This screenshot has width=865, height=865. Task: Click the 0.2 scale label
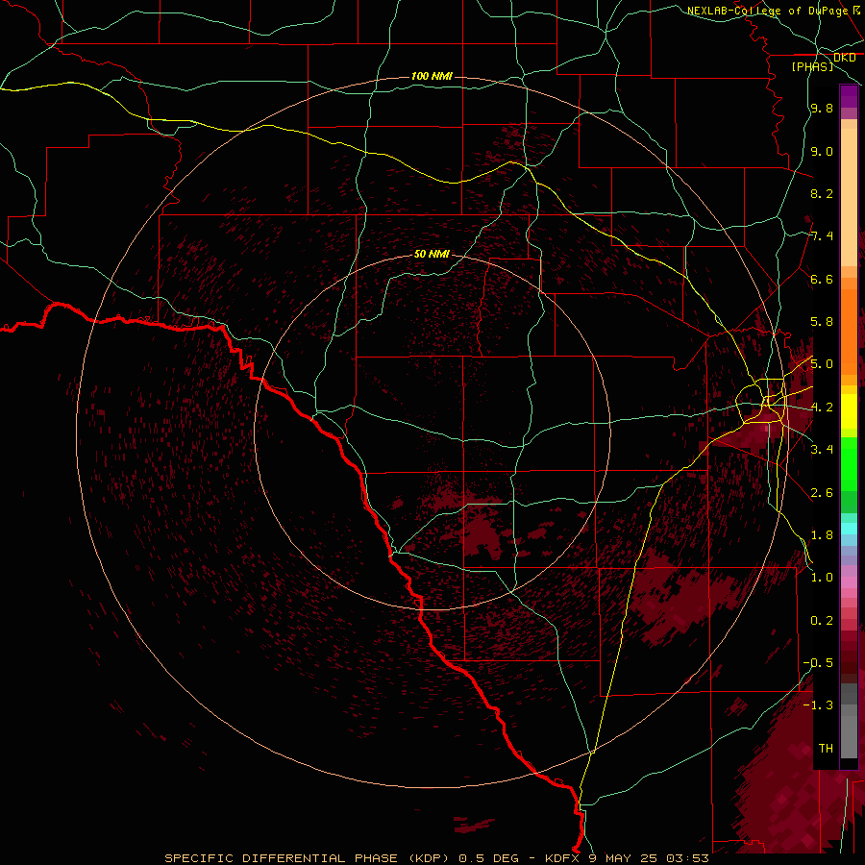tap(822, 621)
